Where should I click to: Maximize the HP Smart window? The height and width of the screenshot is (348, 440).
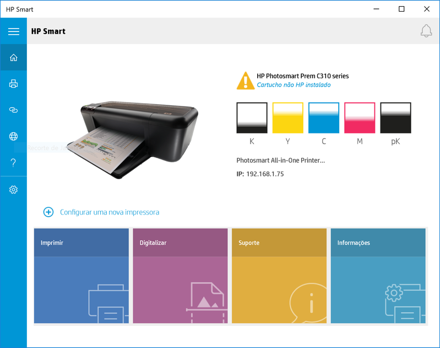coord(401,9)
